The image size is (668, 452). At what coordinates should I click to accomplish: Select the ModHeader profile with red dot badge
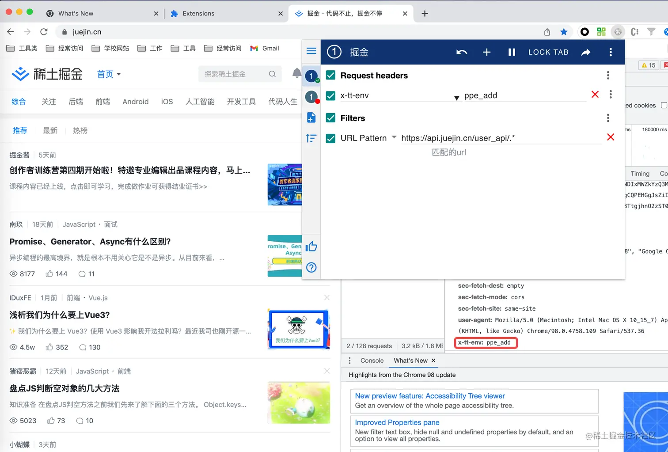(x=311, y=97)
